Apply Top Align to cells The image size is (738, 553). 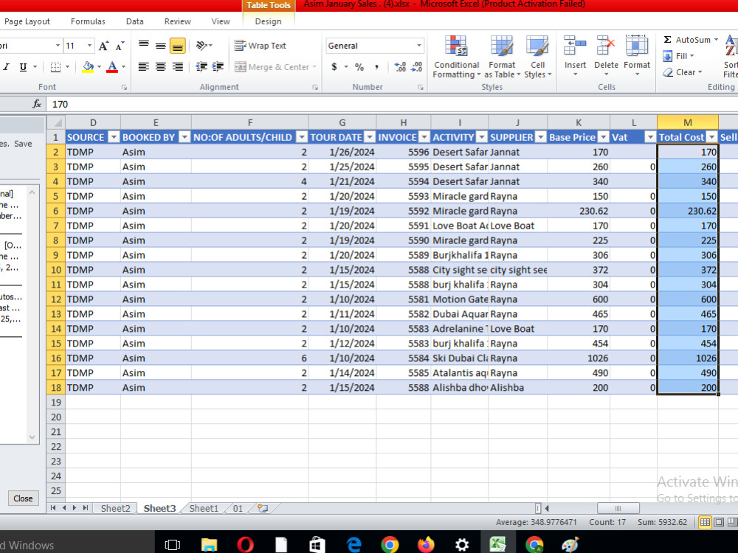[x=144, y=46]
